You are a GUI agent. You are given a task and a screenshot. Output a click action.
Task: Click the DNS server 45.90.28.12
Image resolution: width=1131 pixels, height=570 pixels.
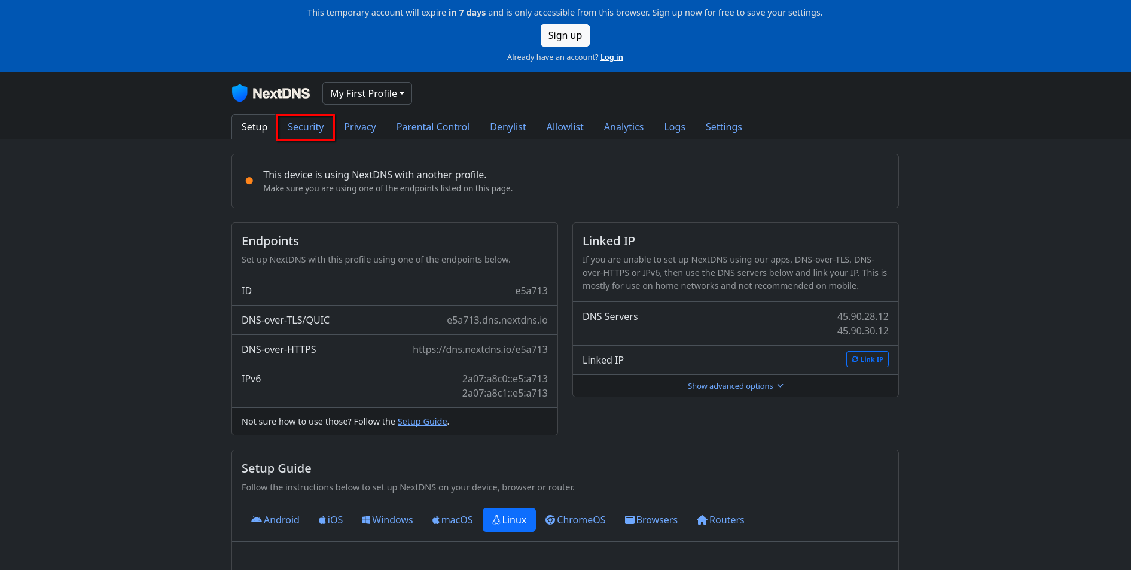click(x=862, y=316)
